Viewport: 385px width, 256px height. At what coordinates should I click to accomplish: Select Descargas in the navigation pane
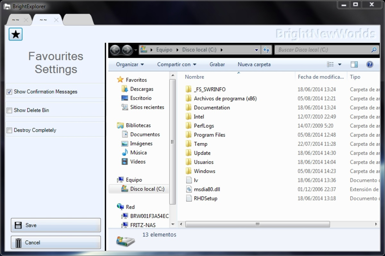pyautogui.click(x=142, y=89)
